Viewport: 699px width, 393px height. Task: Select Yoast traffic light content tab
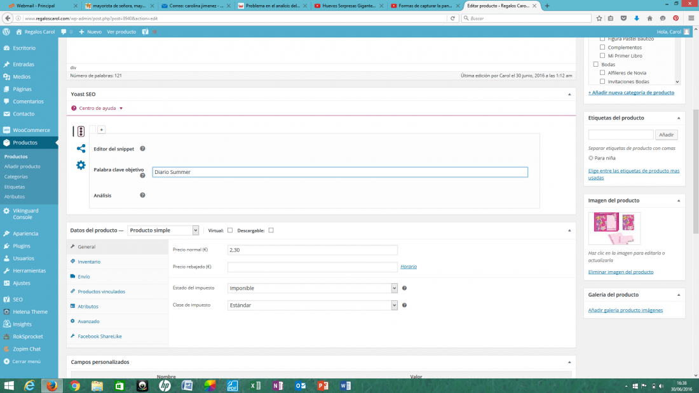point(81,131)
